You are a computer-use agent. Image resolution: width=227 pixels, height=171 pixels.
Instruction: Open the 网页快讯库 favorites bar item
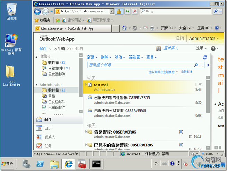pos(100,20)
